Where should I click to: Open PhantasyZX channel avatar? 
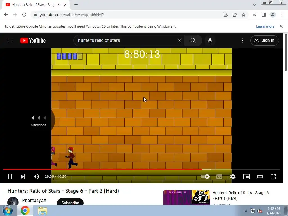click(13, 201)
